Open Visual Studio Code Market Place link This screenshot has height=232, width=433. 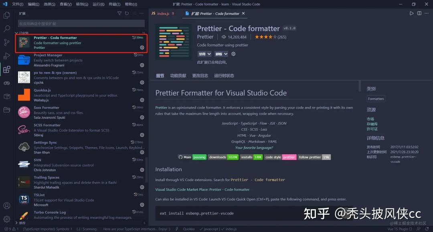coord(202,190)
